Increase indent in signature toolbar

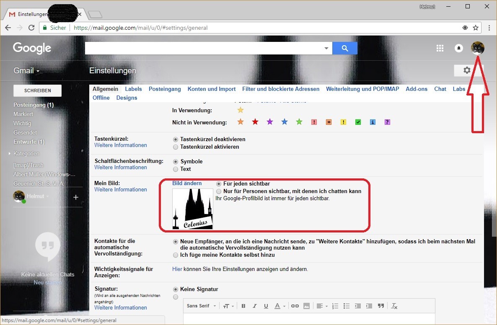coord(369,306)
